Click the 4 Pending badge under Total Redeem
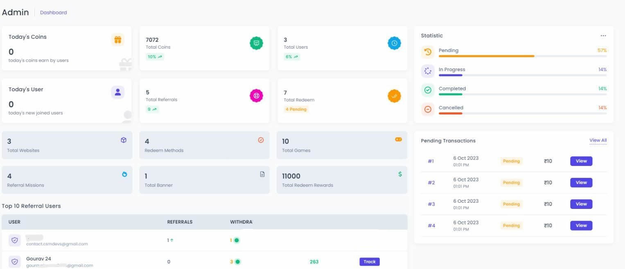Viewport: 625px width, 269px height. pos(296,109)
